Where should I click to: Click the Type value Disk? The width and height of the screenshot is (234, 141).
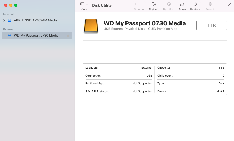(221, 83)
